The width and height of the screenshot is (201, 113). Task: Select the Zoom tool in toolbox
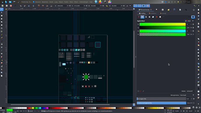[1, 73]
